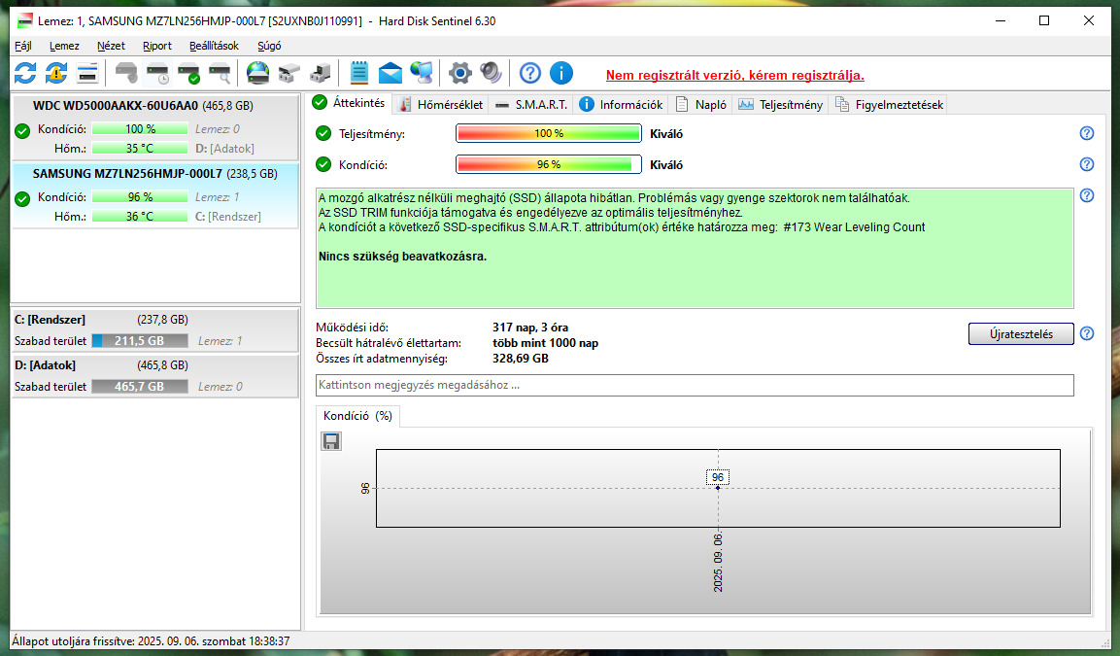Viewport: 1120px width, 656px height.
Task: Click the red registration notice link
Action: 735,75
